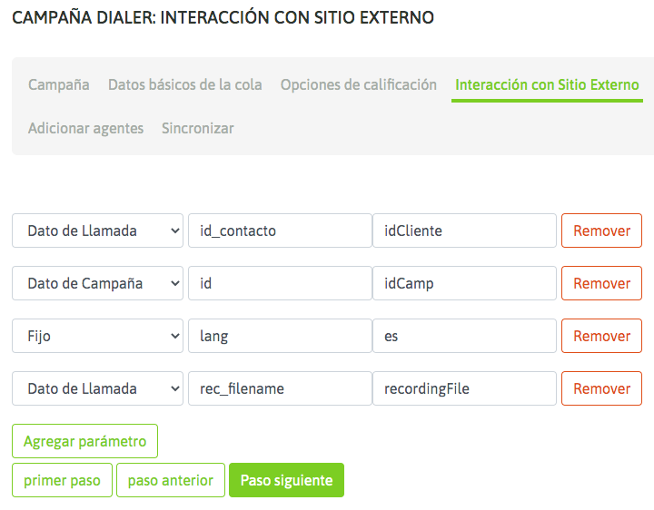
Task: Switch to the Sincronizar tab
Action: pos(198,128)
